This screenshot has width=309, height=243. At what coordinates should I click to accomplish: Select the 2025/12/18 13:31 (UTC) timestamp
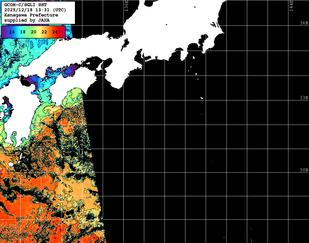click(x=35, y=10)
